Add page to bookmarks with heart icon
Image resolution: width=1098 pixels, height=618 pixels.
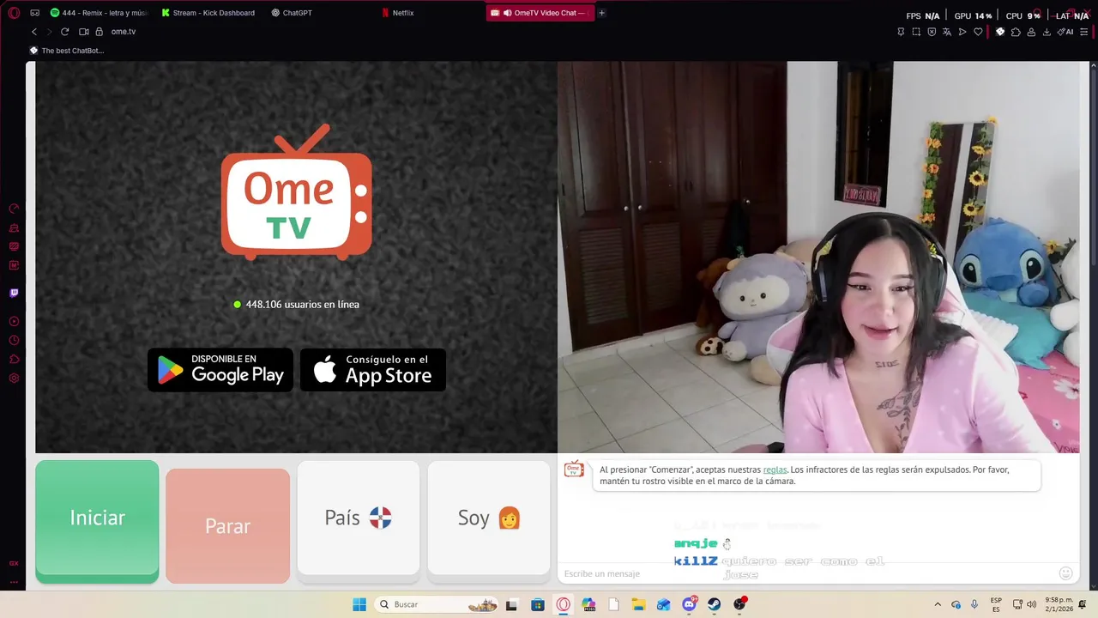pos(978,32)
